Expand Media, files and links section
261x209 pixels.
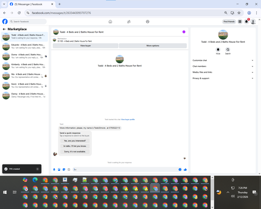click(x=223, y=72)
